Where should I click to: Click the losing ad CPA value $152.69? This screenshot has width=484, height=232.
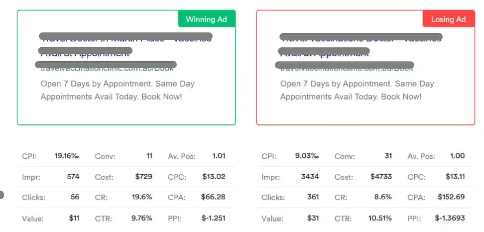(451, 197)
